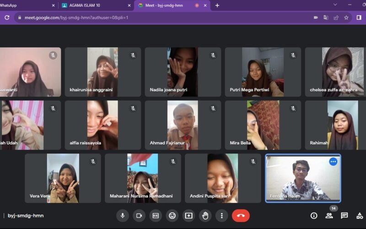This screenshot has width=366, height=229.
Task: Show the people participants list
Action: pyautogui.click(x=329, y=216)
